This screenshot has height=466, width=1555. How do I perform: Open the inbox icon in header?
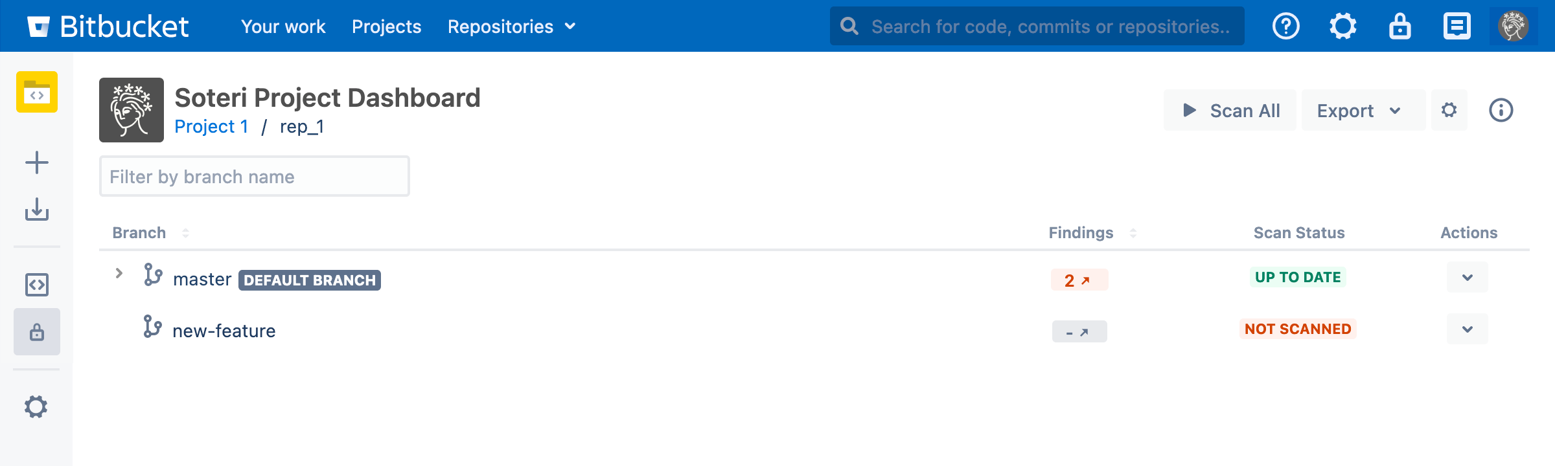click(x=1457, y=27)
